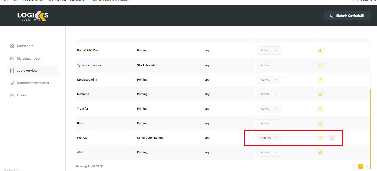The height and width of the screenshot is (171, 377).
Task: Expand status dropdown for Print GRPO Doc
Action: 269,51
